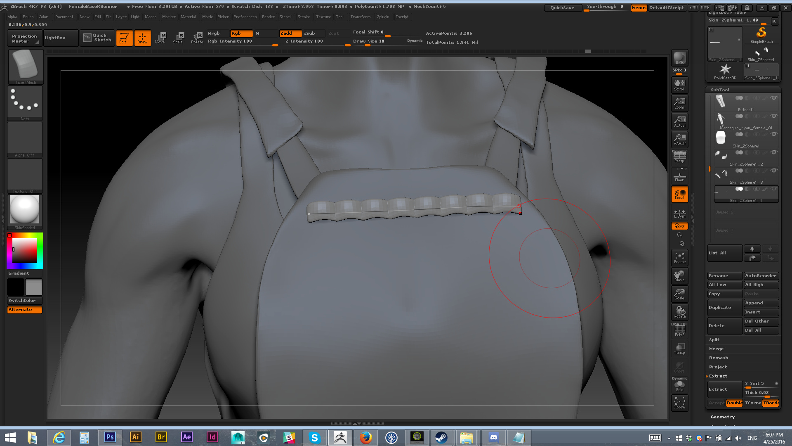Toggle Solo mode
This screenshot has height=446, width=792.
(679, 385)
